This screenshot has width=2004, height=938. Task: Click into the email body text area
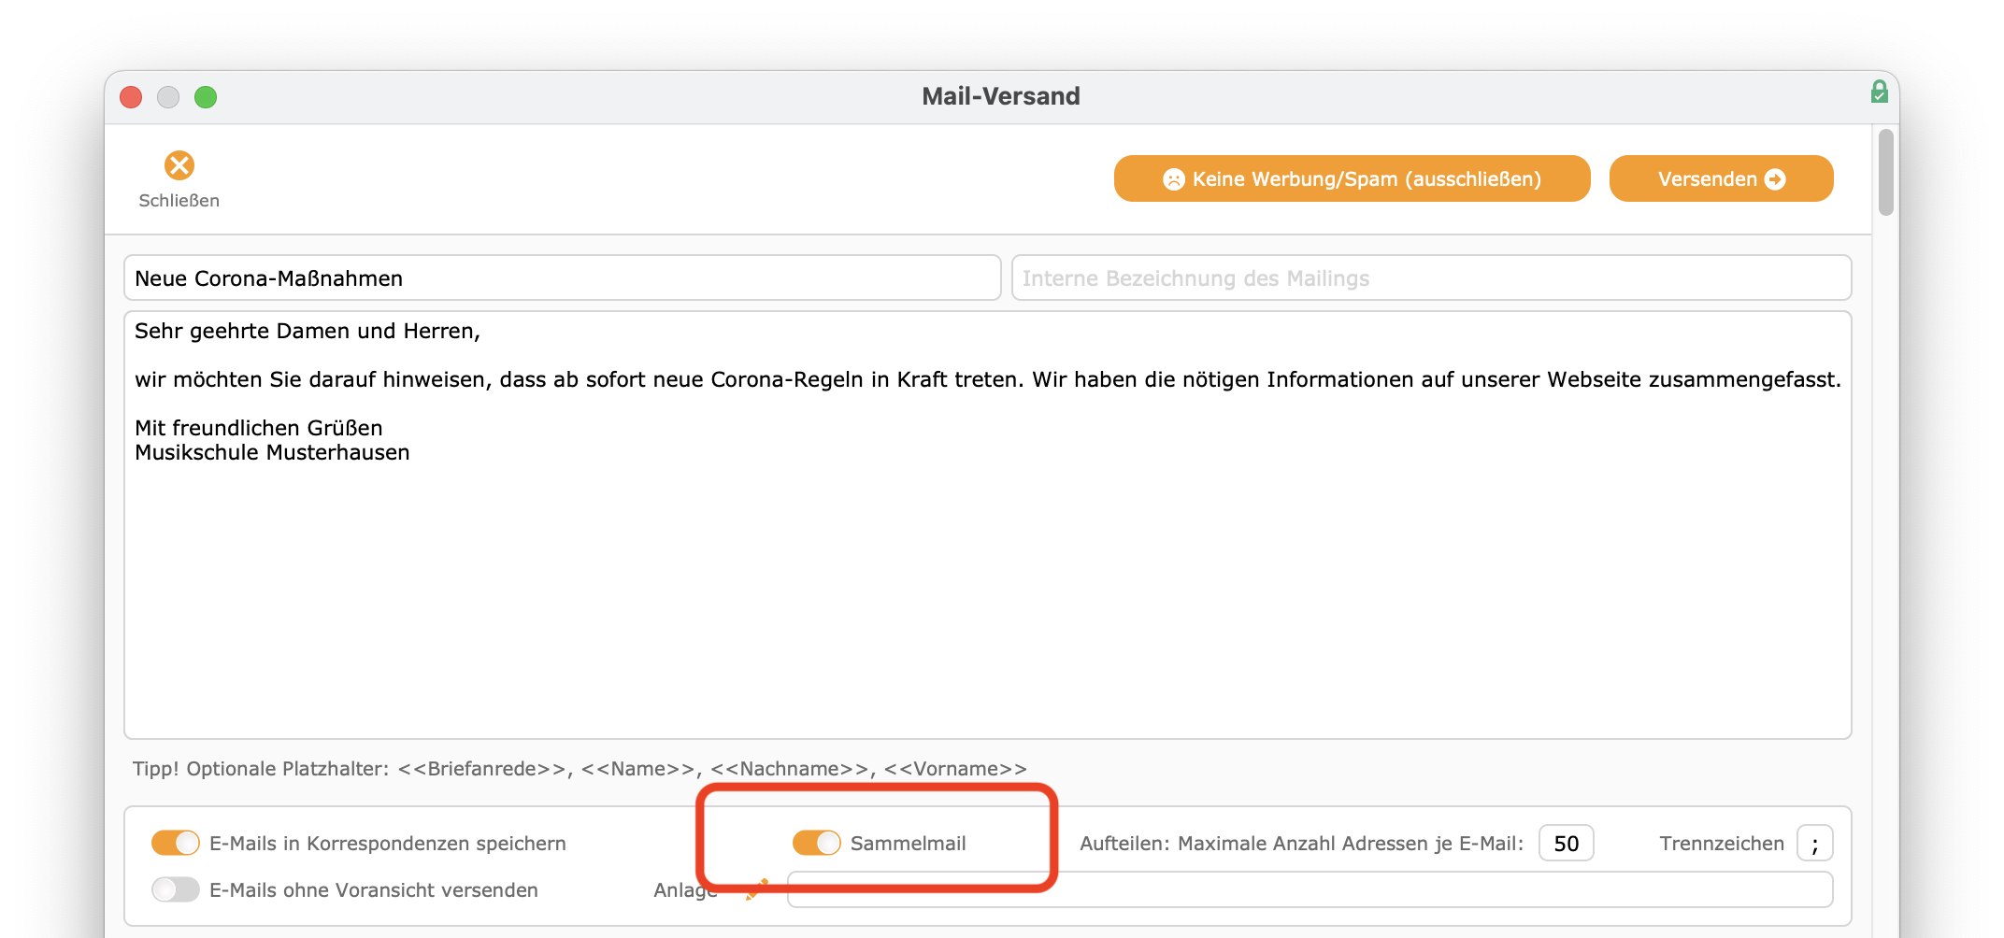pos(988,525)
